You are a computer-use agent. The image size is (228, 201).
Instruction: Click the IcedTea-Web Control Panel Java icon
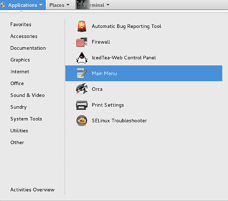[82, 58]
